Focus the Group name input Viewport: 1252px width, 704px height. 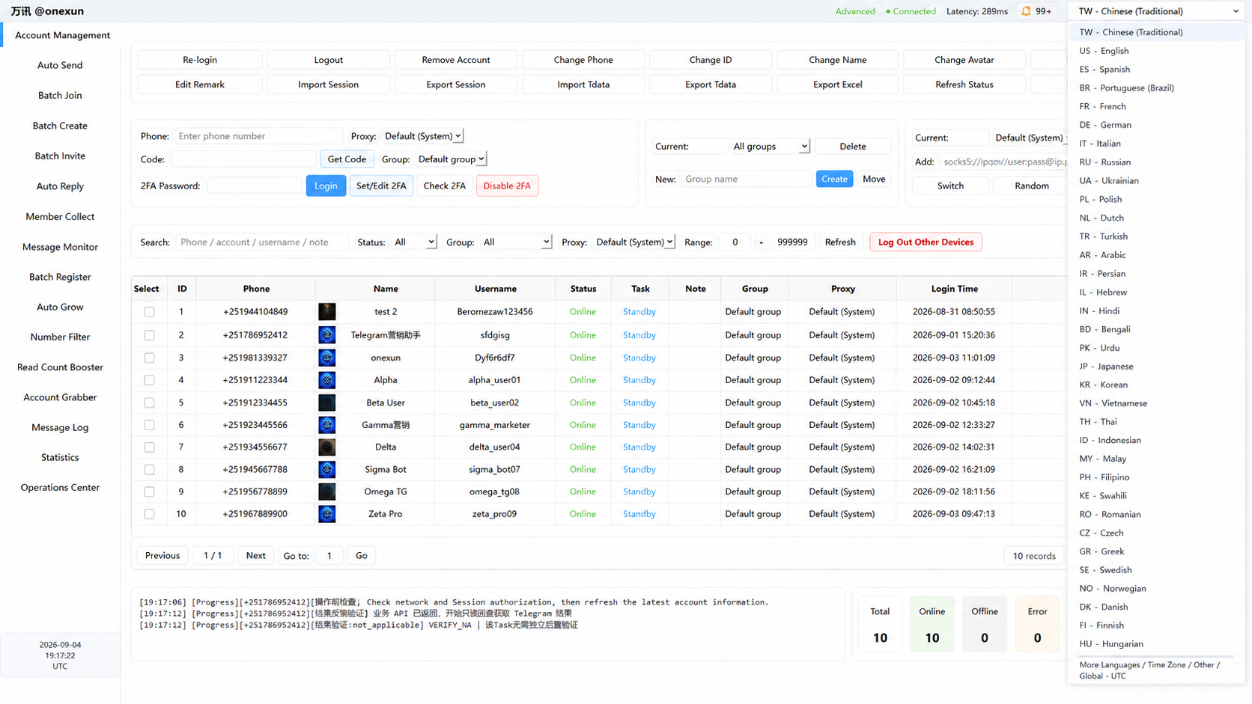coord(747,180)
